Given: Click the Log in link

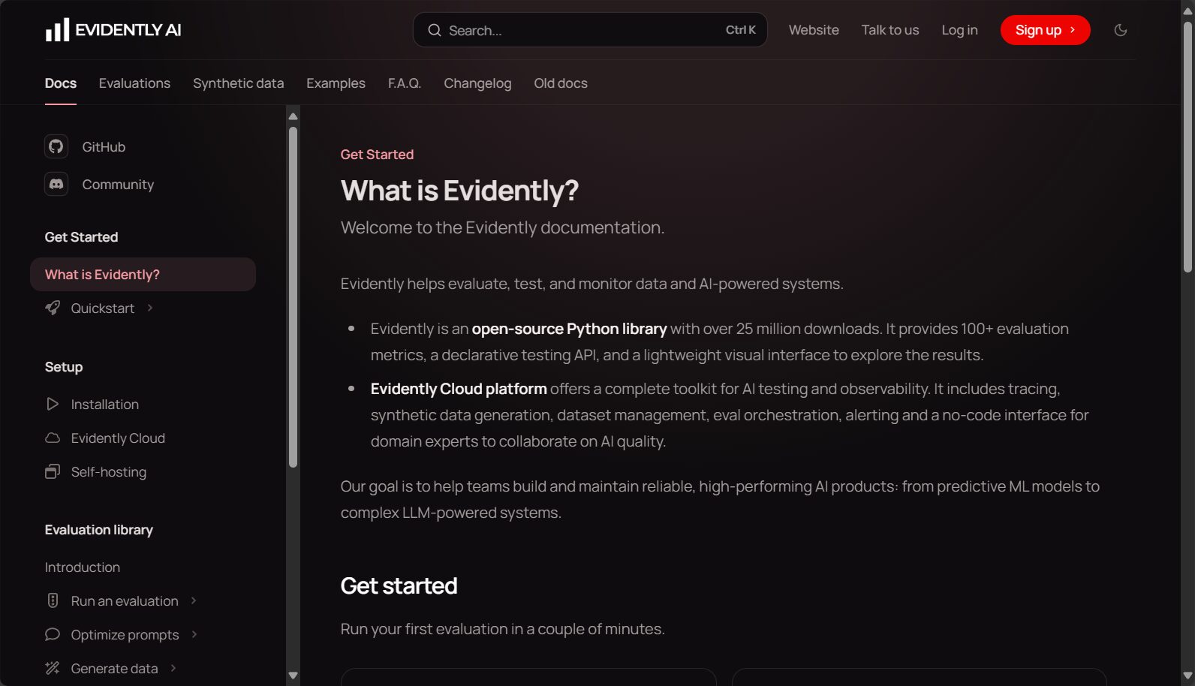Looking at the screenshot, I should coord(959,30).
